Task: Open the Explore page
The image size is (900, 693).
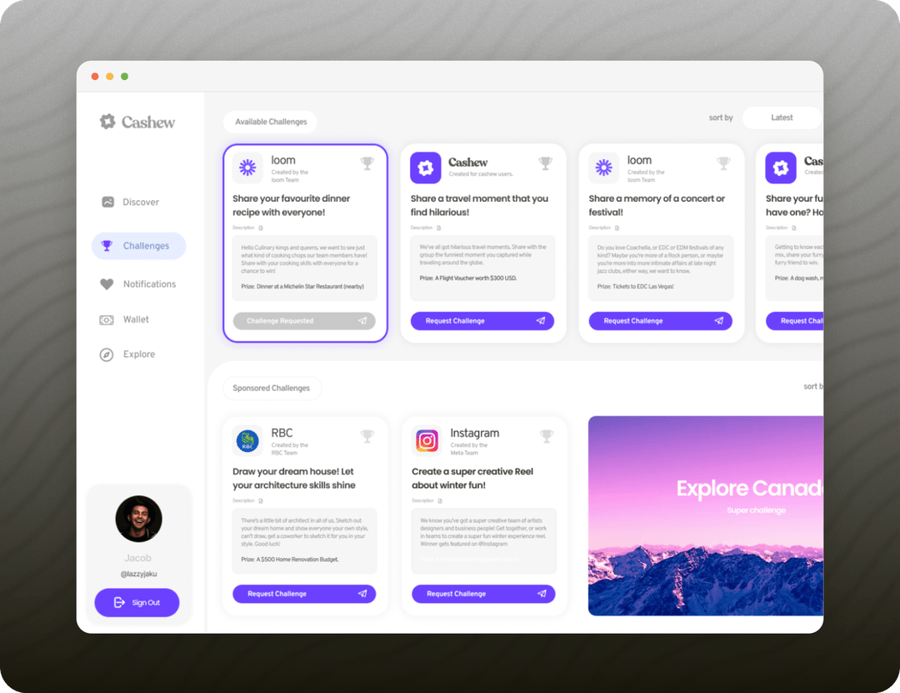Action: pos(127,354)
